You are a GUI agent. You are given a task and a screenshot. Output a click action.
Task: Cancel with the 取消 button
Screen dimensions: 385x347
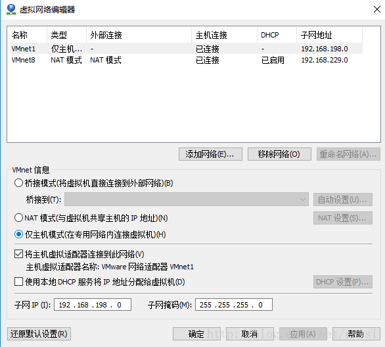250,334
